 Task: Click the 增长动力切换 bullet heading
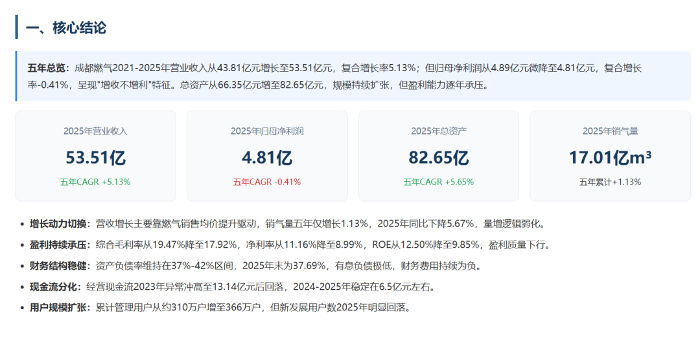[x=58, y=224]
